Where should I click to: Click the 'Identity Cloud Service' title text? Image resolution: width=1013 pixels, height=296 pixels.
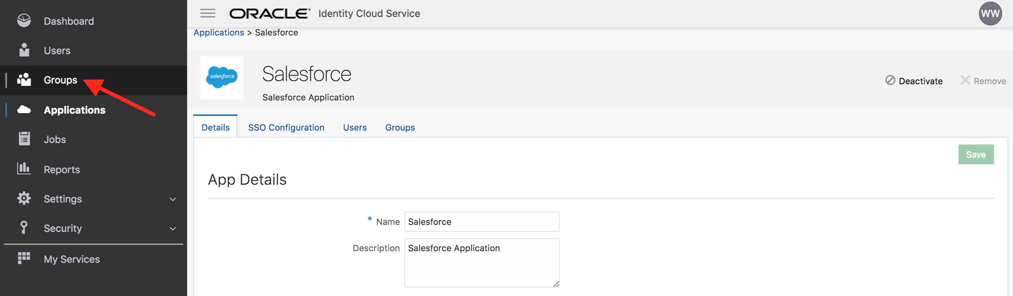tap(369, 14)
